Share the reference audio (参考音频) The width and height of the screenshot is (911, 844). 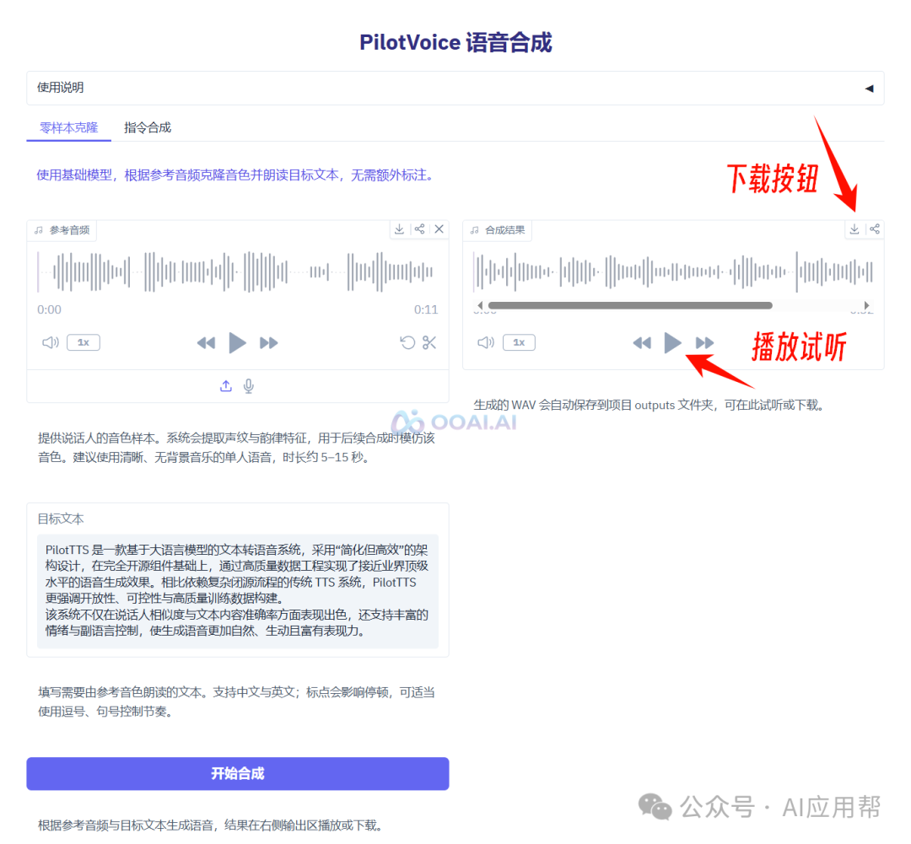(419, 229)
